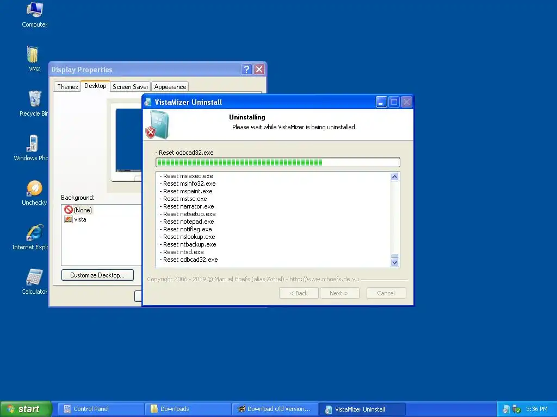
Task: Click the 'Reset msinfo32.exe' log line
Action: coord(188,184)
